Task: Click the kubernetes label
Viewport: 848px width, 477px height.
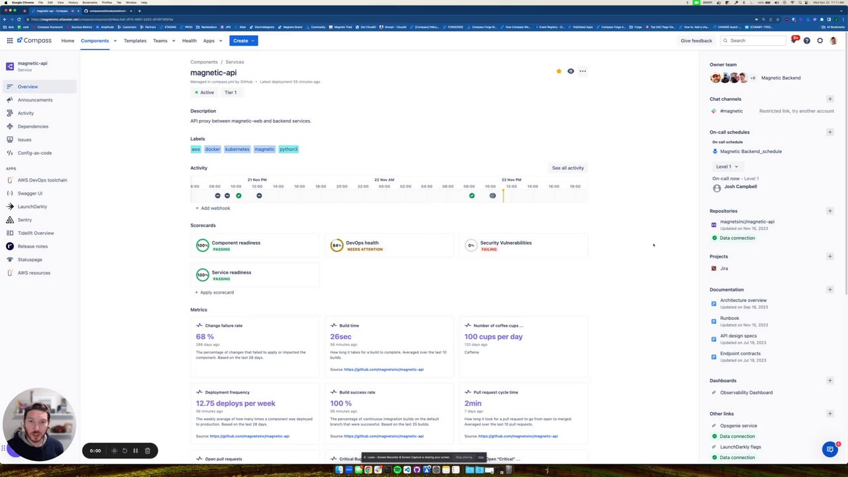Action: tap(237, 149)
